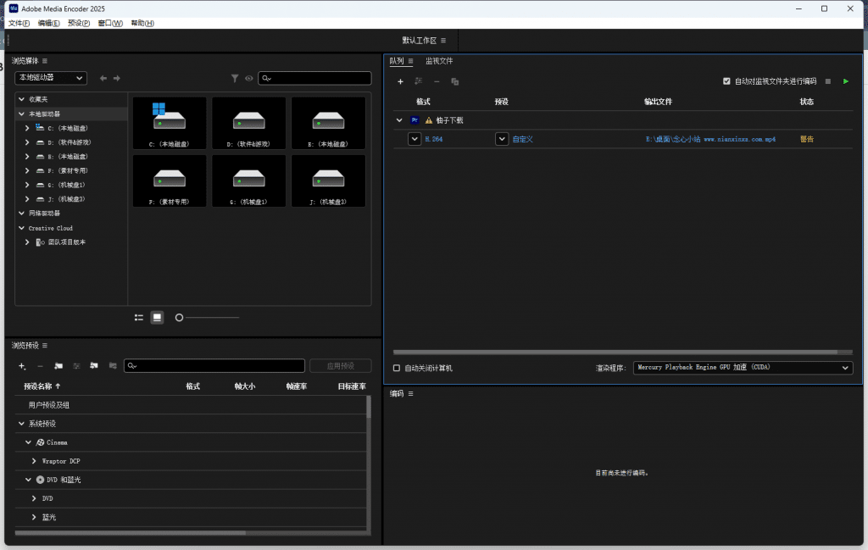Open the preset dropdown next to 自定义

tap(502, 139)
